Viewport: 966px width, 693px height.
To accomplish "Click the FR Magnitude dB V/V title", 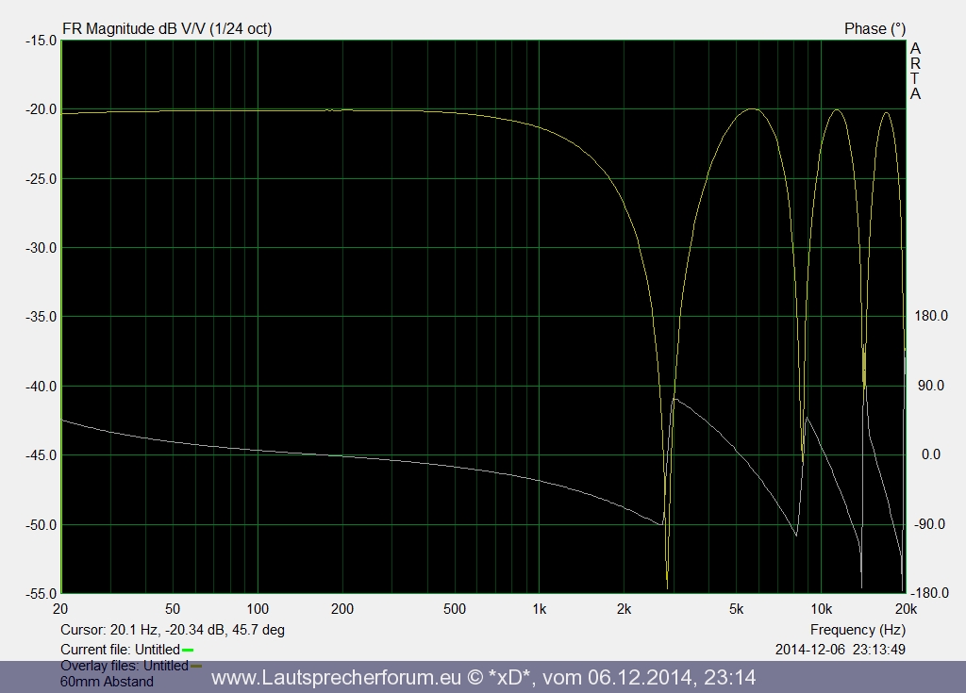I will pyautogui.click(x=167, y=28).
